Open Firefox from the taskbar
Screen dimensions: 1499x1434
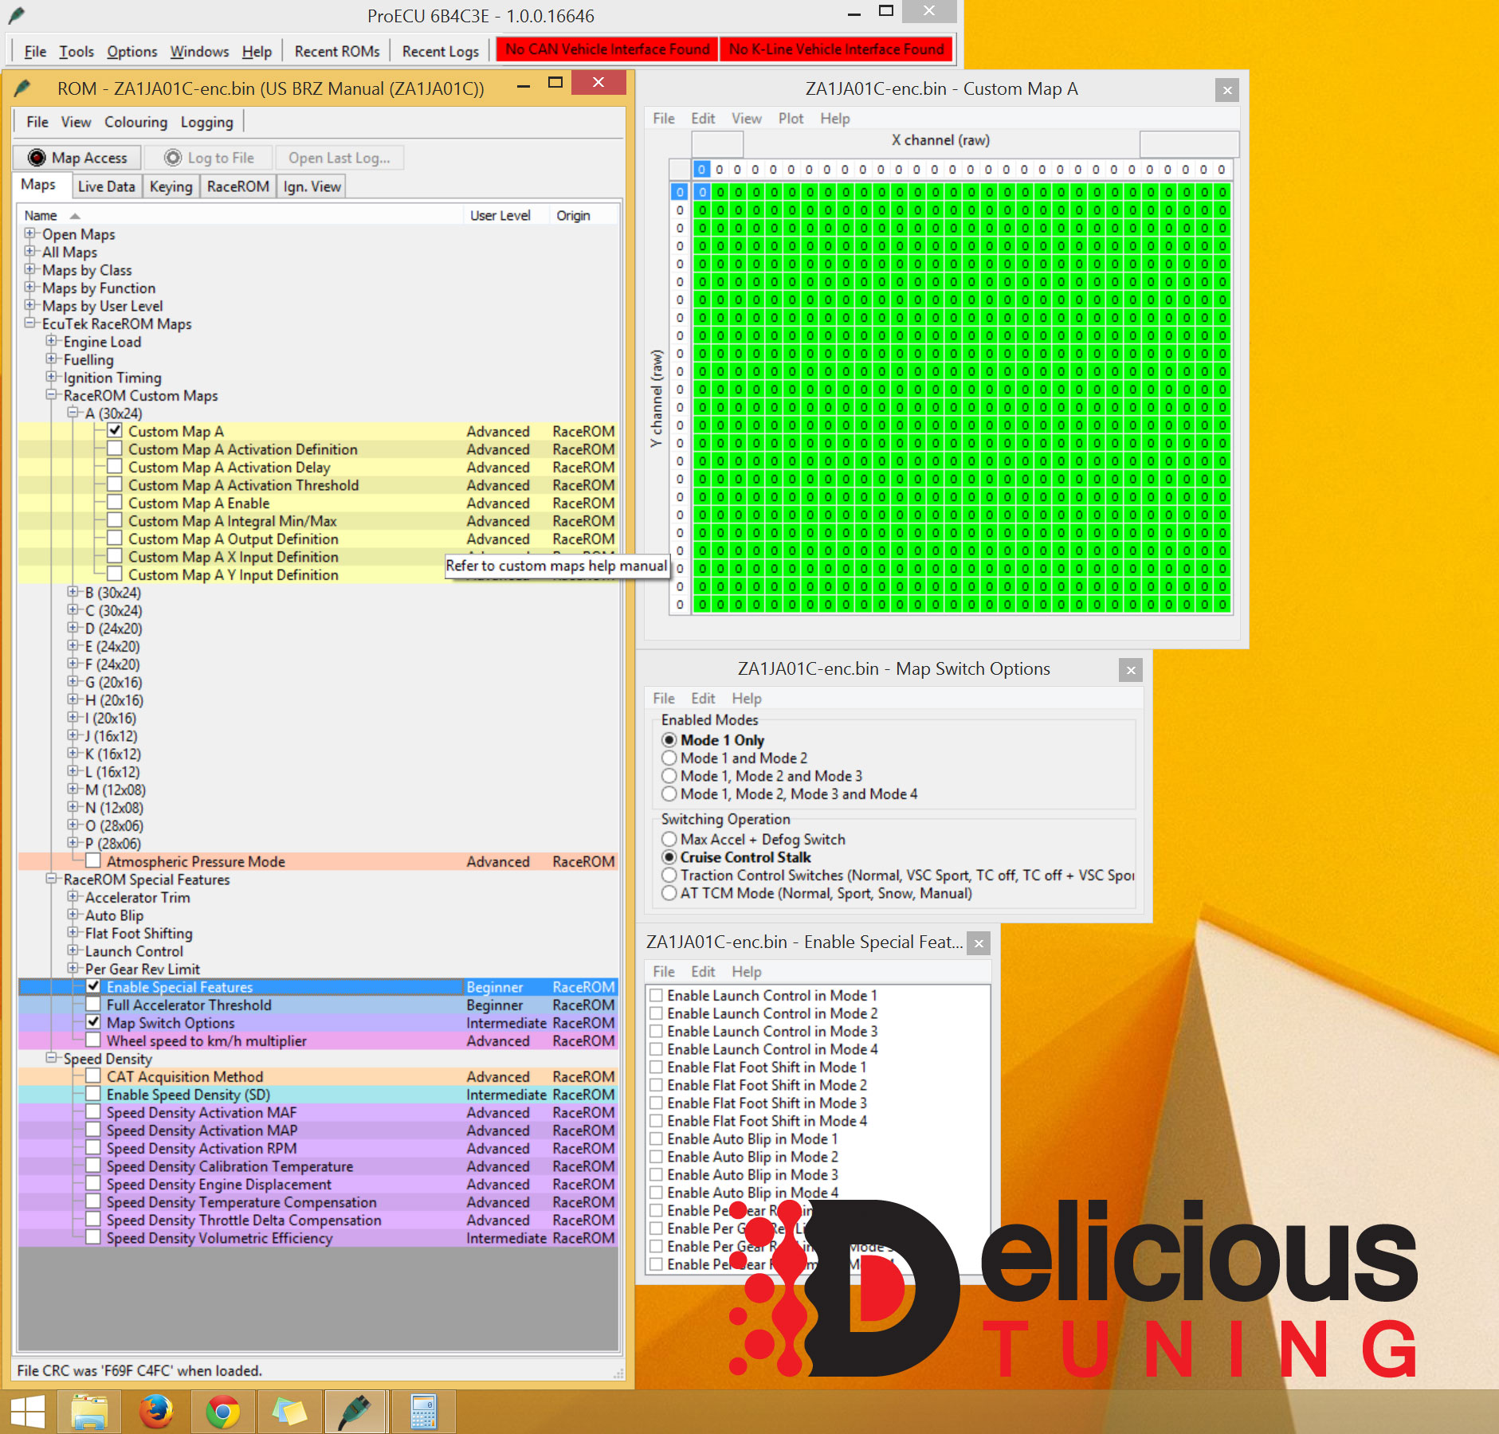click(x=156, y=1412)
